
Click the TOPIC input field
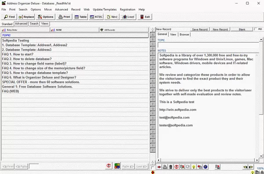[208, 45]
